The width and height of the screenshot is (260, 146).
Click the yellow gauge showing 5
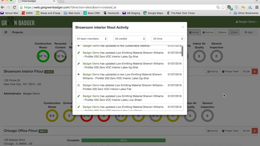tap(69, 116)
